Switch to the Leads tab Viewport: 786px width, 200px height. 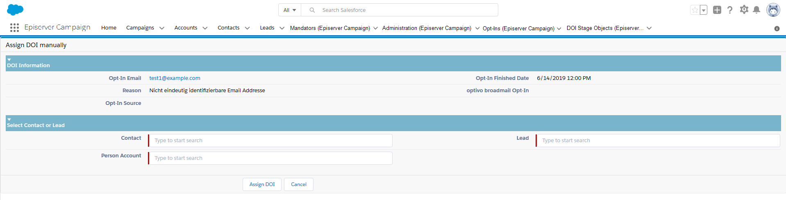(267, 28)
